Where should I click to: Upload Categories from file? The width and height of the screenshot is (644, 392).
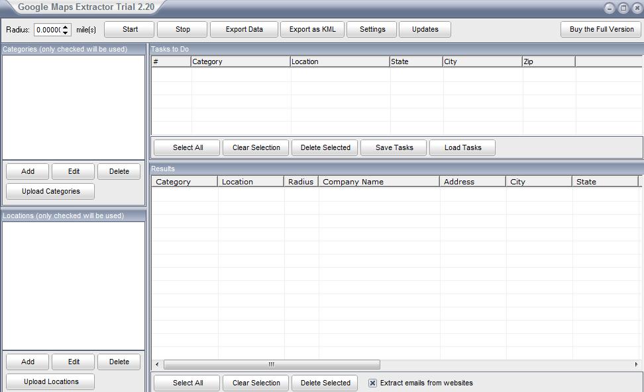[x=50, y=191]
